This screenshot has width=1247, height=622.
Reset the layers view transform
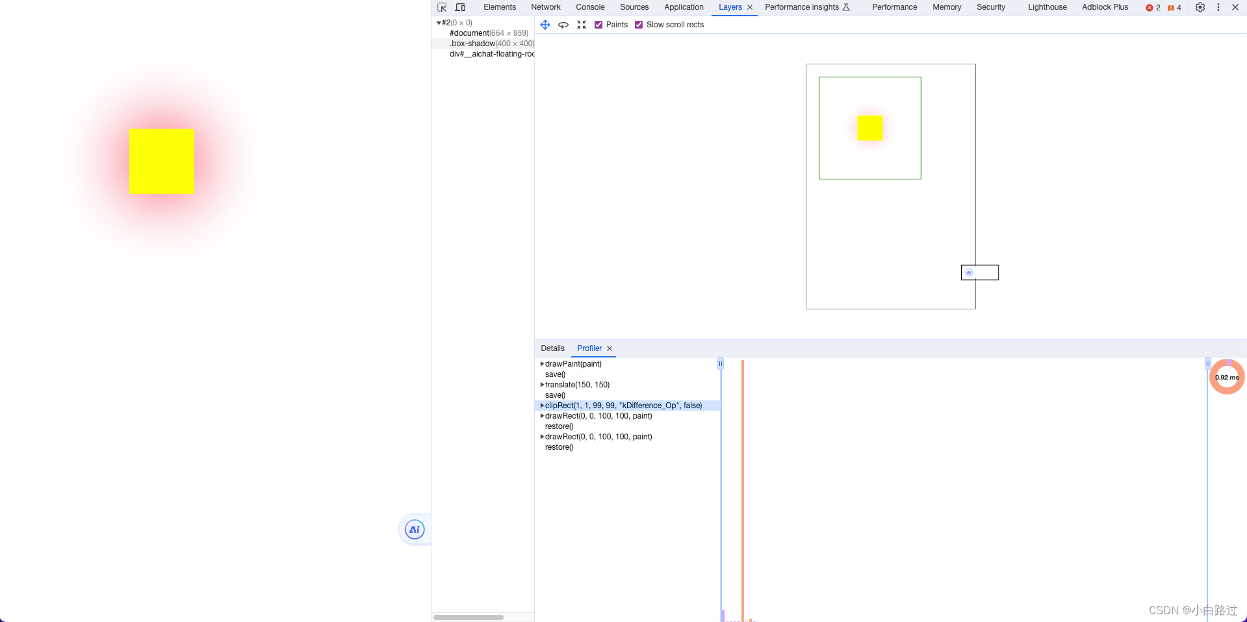point(582,25)
